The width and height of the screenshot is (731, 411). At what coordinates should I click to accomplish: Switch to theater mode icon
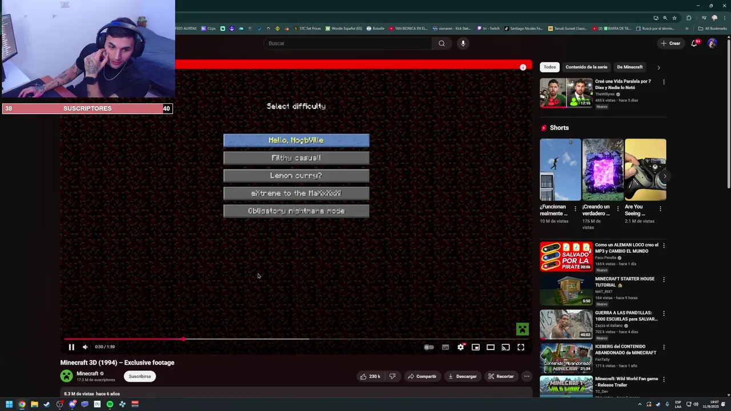491,347
